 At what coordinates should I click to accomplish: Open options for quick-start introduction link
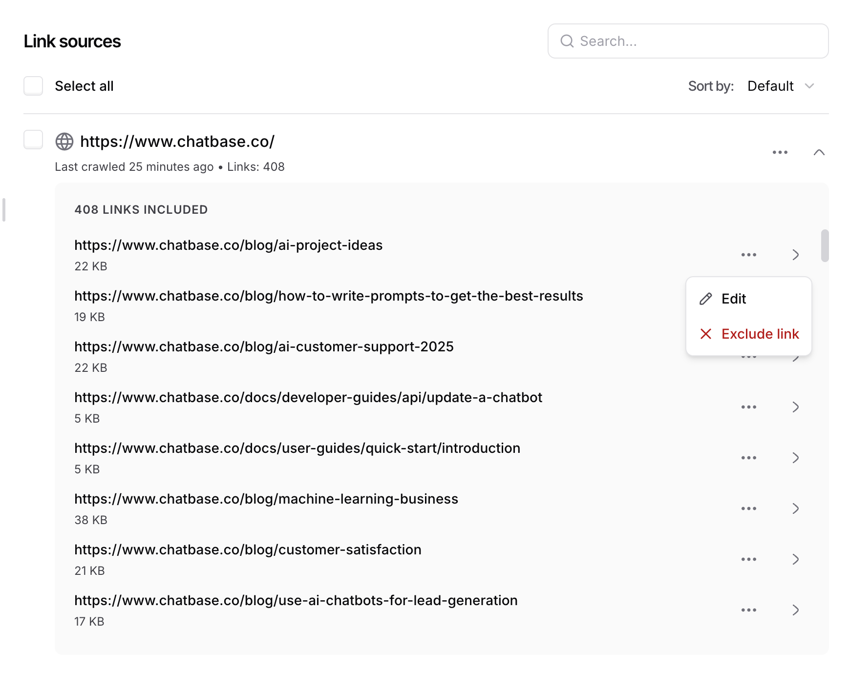[748, 458]
